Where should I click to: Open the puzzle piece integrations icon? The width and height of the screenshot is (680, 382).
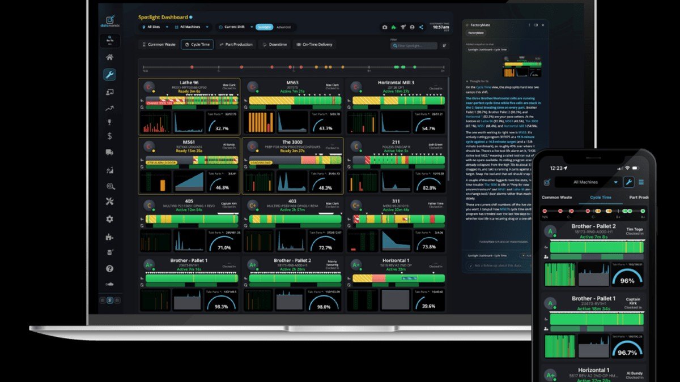(109, 236)
